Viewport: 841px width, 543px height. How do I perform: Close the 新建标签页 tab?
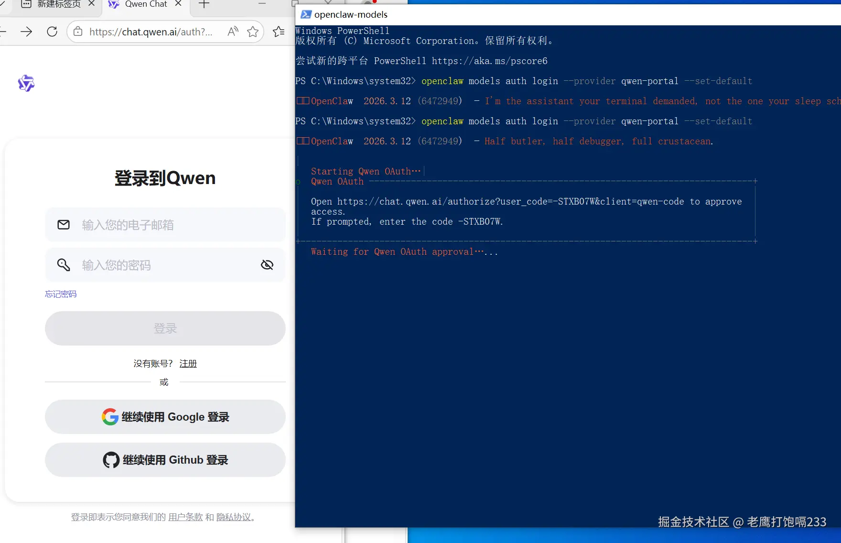(91, 3)
